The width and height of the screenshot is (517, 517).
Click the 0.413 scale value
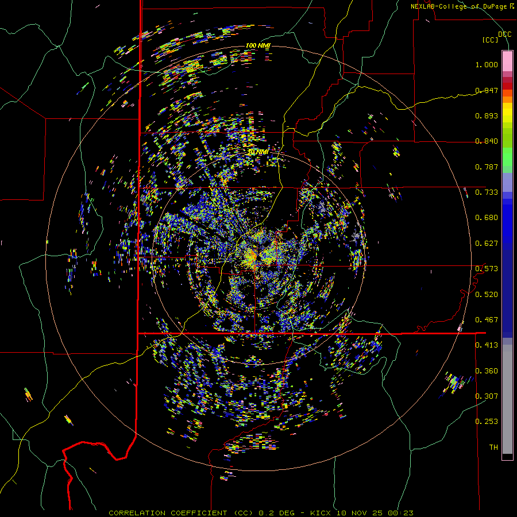pos(487,345)
